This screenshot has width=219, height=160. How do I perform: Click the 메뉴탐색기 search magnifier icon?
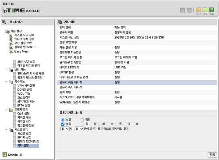[4, 22]
